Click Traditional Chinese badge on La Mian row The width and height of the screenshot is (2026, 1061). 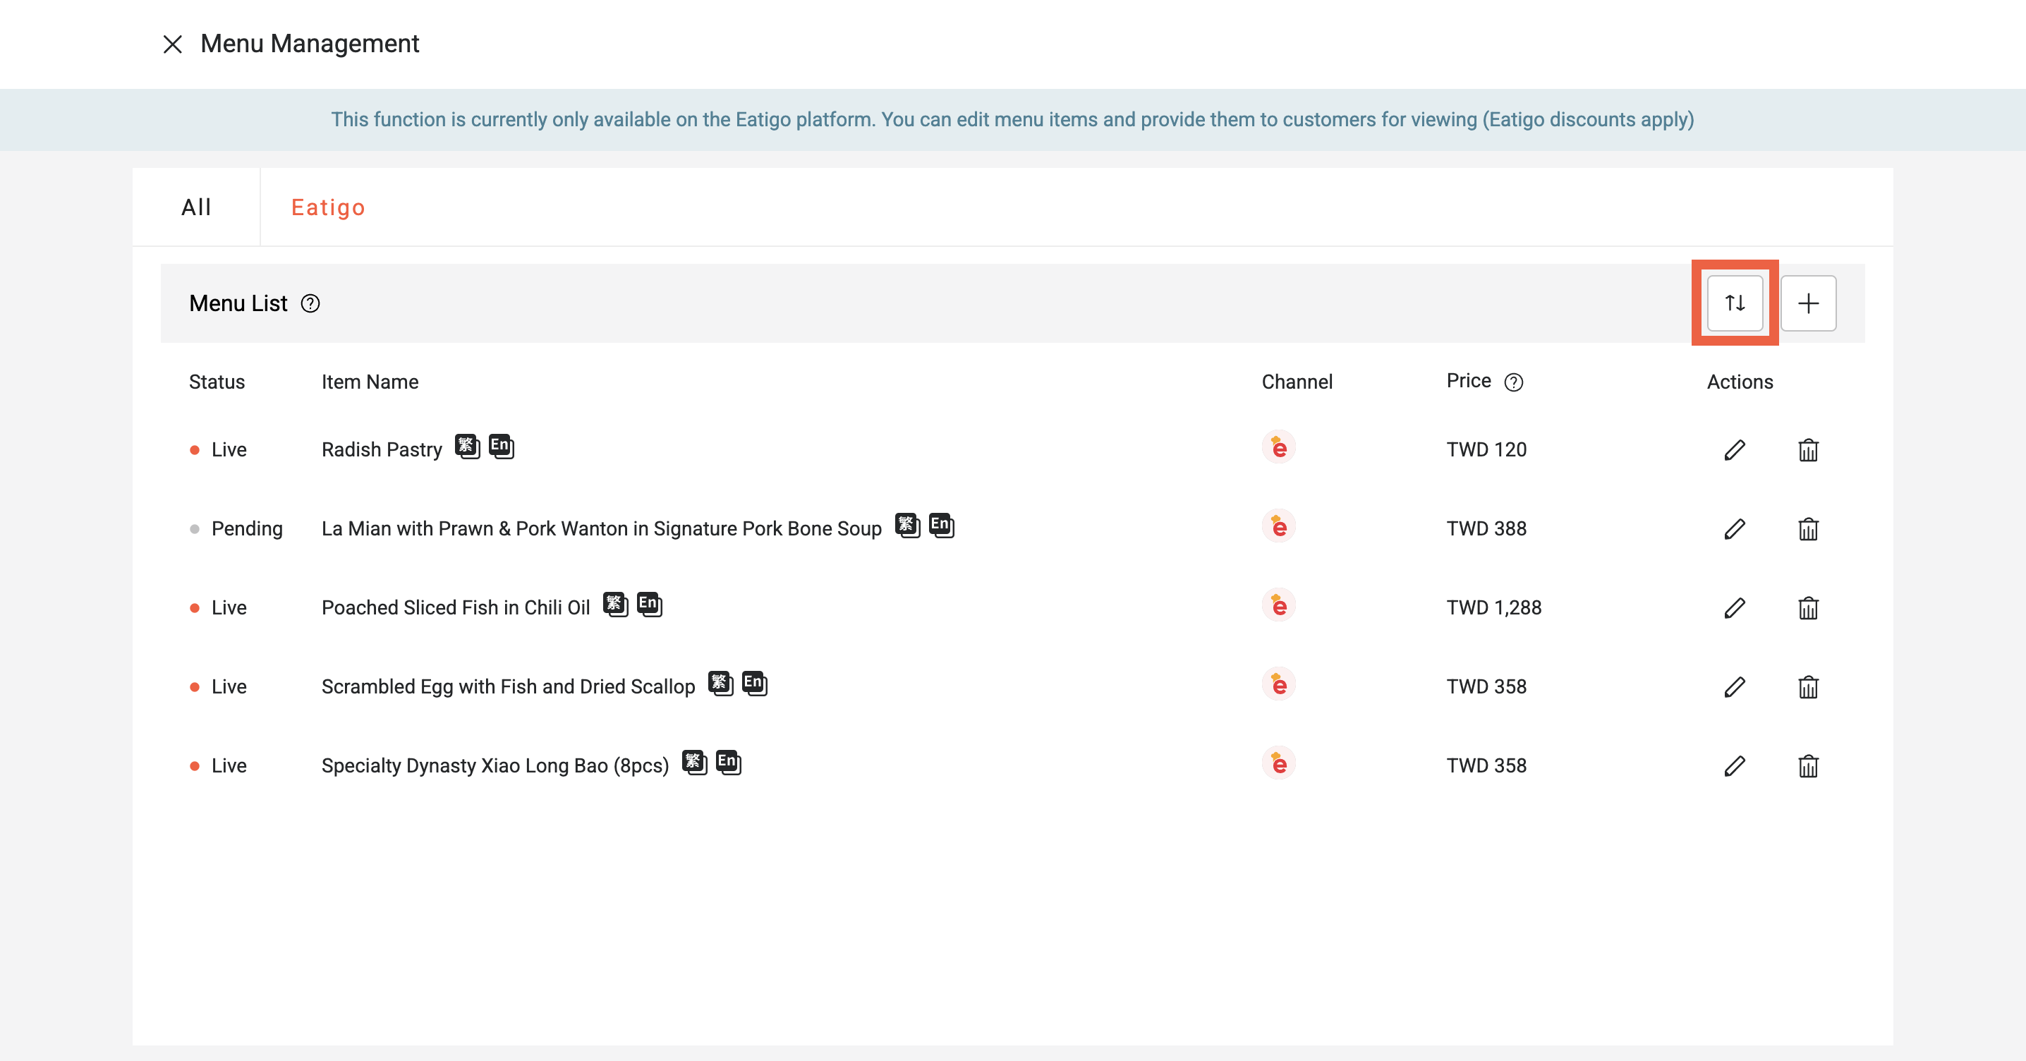(906, 526)
